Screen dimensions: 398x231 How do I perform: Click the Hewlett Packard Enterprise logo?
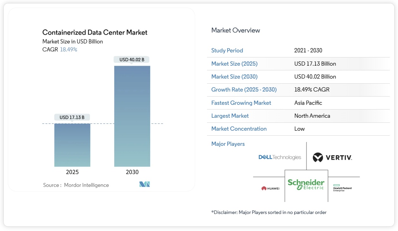[x=342, y=188]
